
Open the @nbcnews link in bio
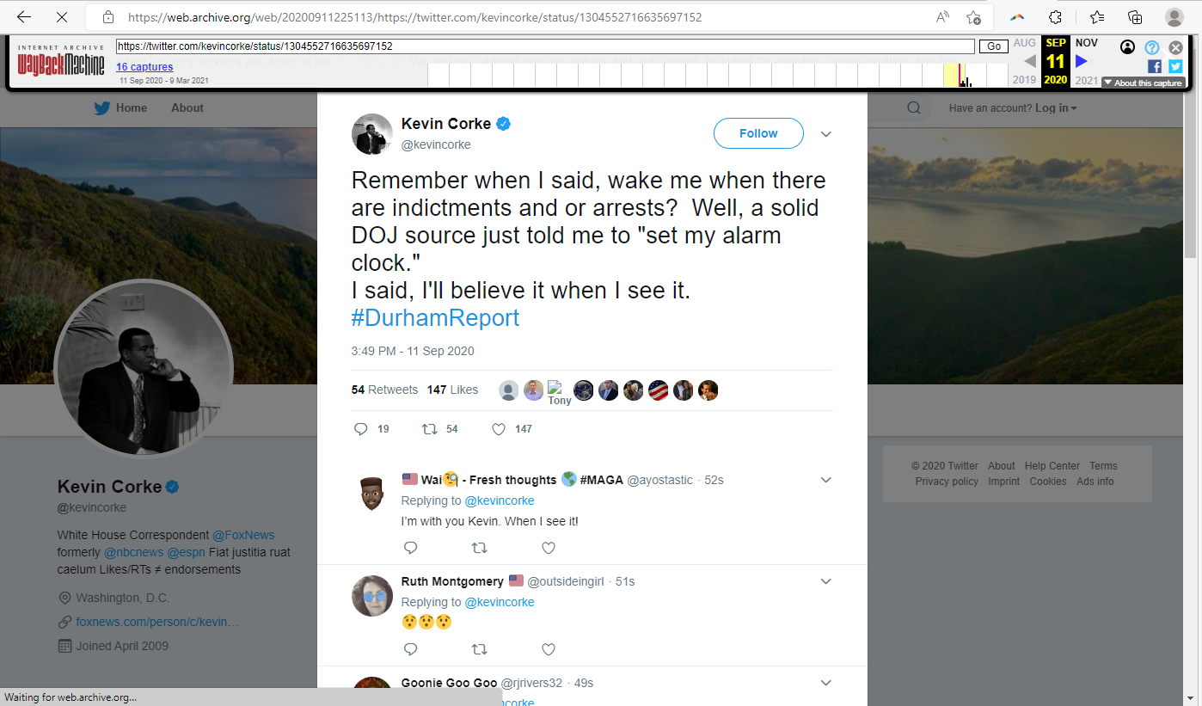click(x=133, y=552)
